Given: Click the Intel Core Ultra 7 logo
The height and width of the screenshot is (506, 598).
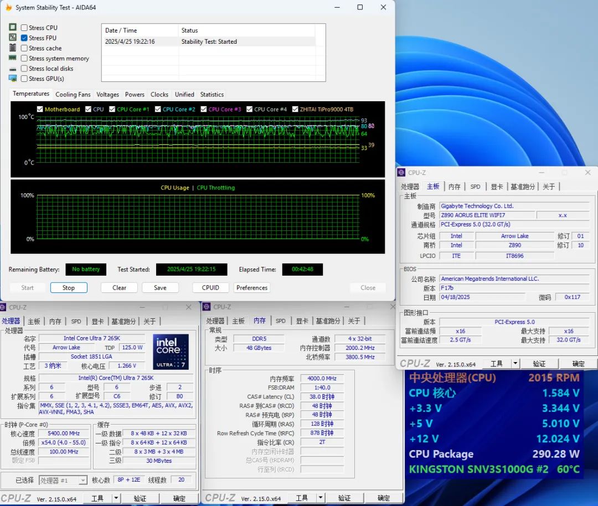Looking at the screenshot, I should coord(171,352).
